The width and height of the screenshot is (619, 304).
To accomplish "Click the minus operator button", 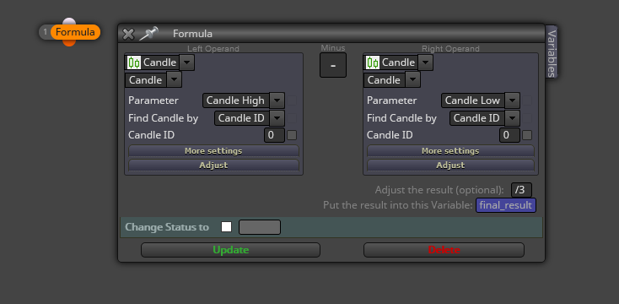I will 333,65.
